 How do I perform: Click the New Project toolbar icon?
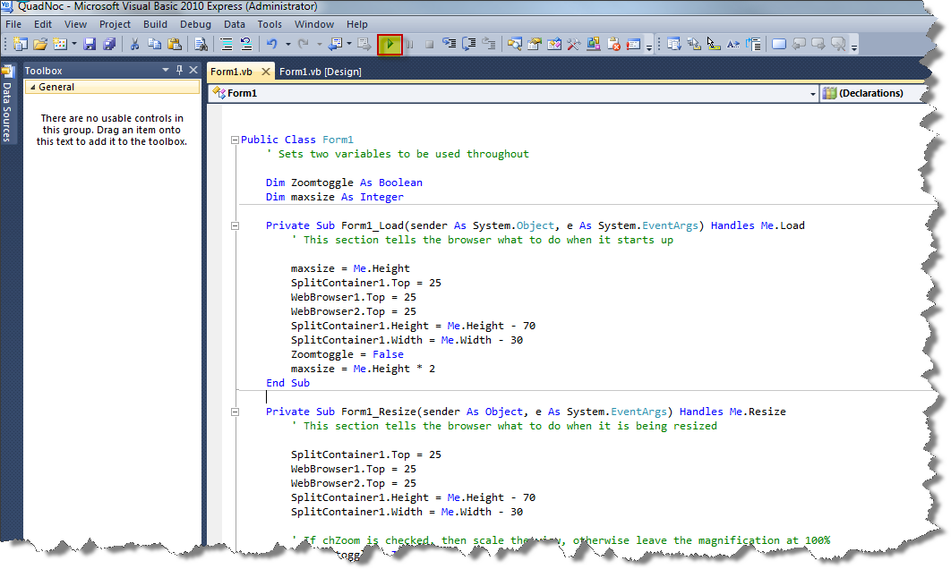[x=20, y=44]
